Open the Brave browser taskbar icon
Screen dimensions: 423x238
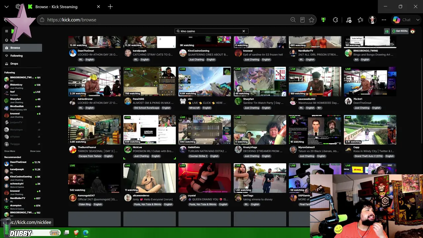(x=76, y=233)
